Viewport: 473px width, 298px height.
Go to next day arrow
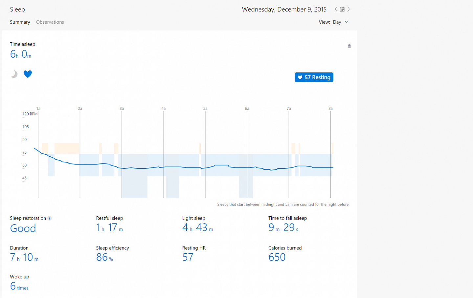point(349,9)
